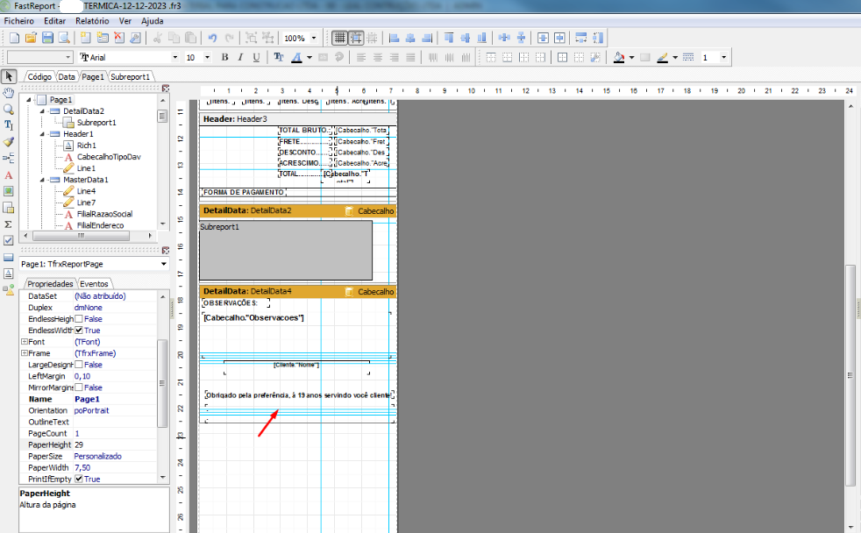This screenshot has width=861, height=533.
Task: Save report with the diskette icon
Action: [x=47, y=38]
